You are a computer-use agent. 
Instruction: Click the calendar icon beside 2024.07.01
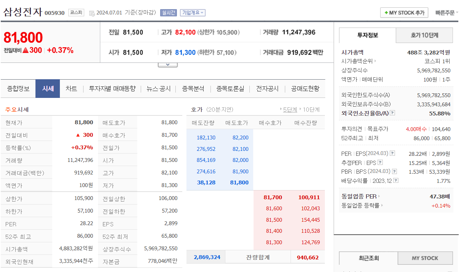point(92,13)
